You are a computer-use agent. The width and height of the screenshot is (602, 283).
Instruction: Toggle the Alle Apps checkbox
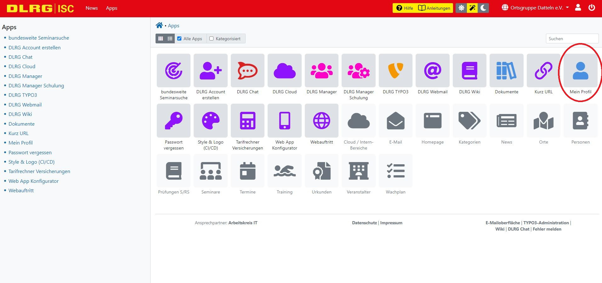(x=179, y=39)
